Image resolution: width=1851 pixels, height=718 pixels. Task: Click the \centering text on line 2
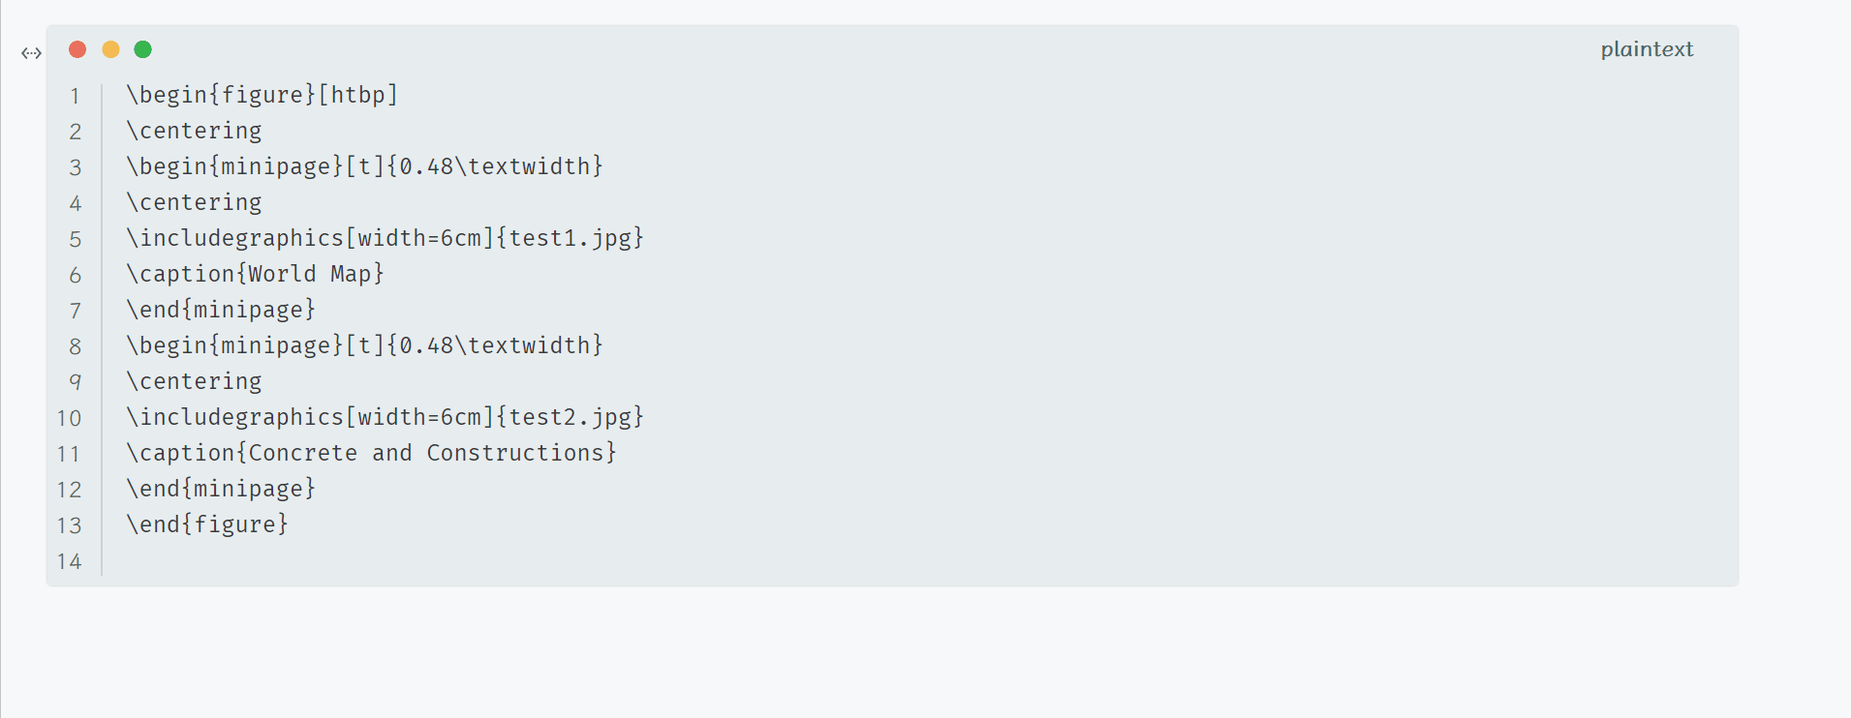pyautogui.click(x=194, y=131)
